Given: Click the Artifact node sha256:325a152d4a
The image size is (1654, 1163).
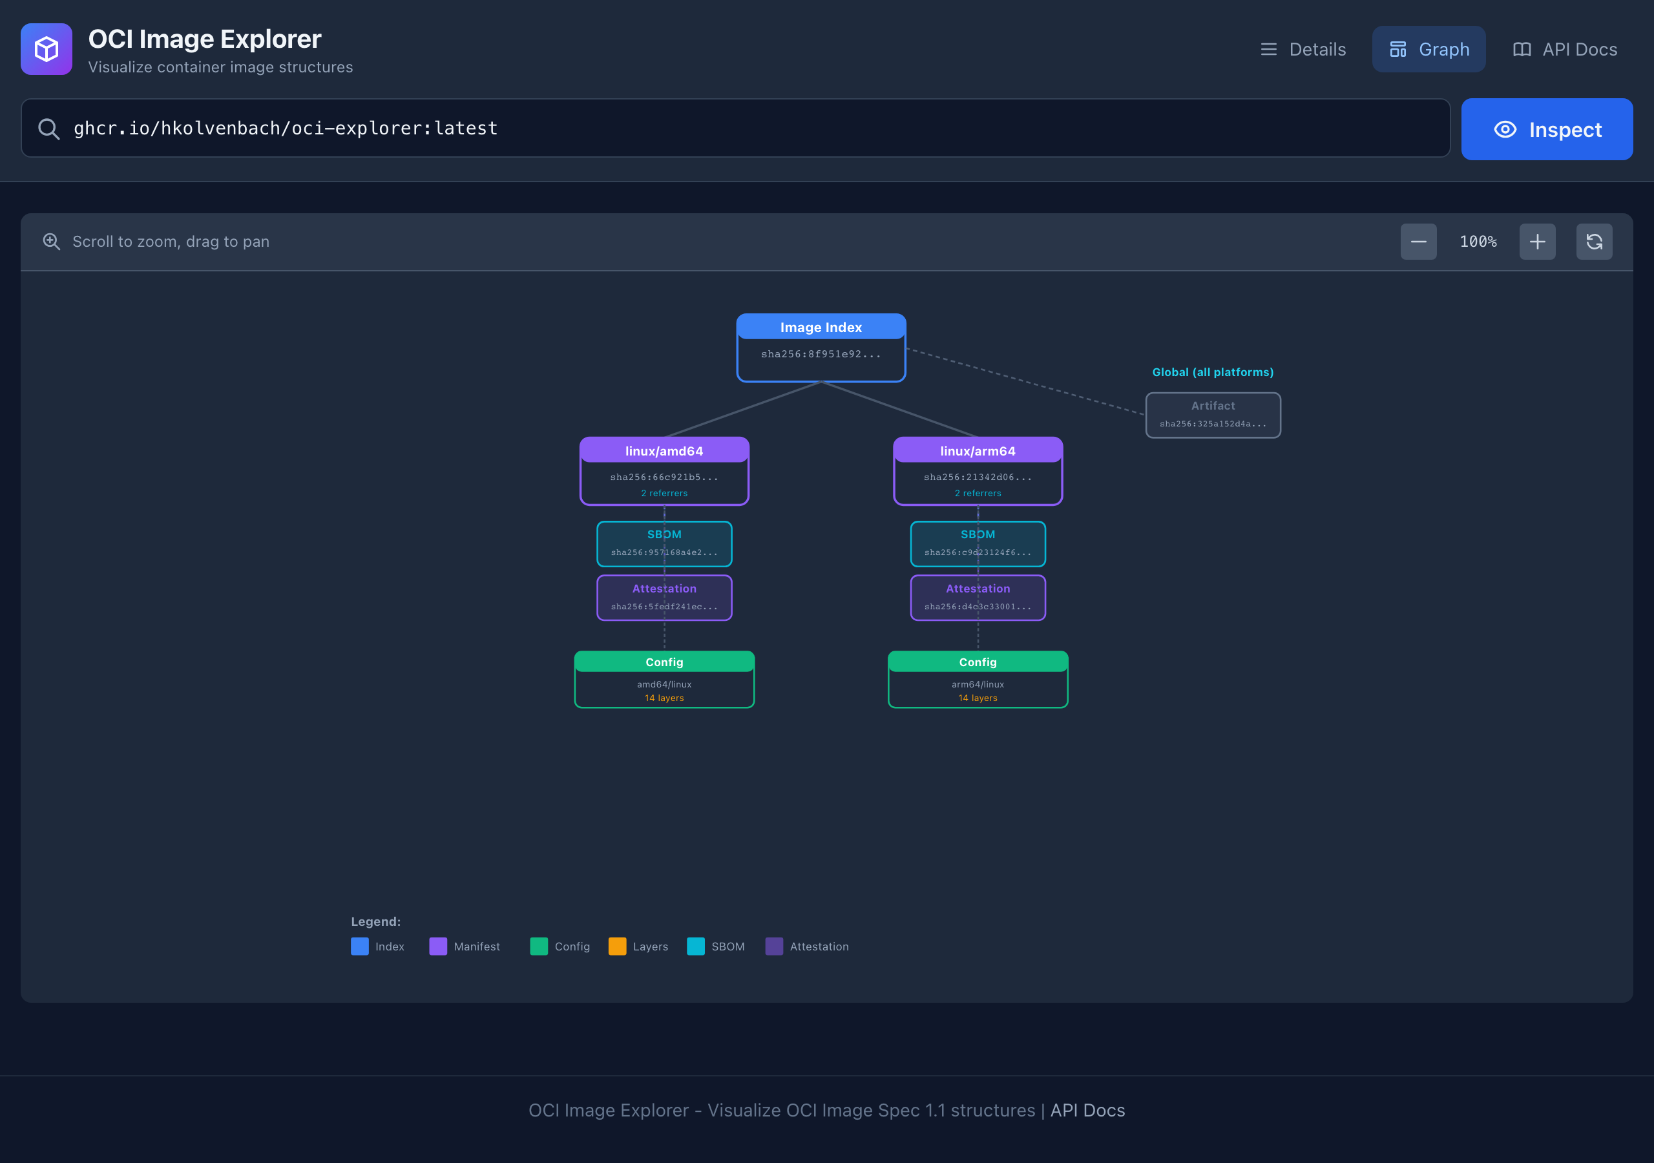Looking at the screenshot, I should [x=1213, y=415].
